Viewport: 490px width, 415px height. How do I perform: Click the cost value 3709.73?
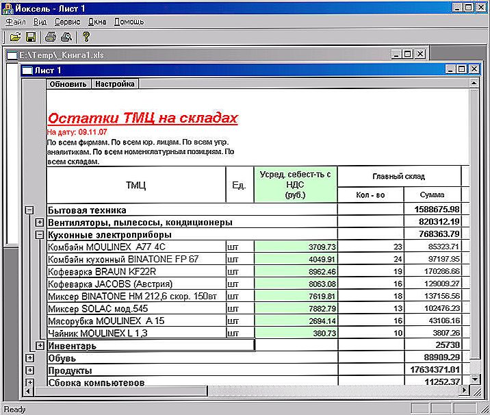coord(322,247)
